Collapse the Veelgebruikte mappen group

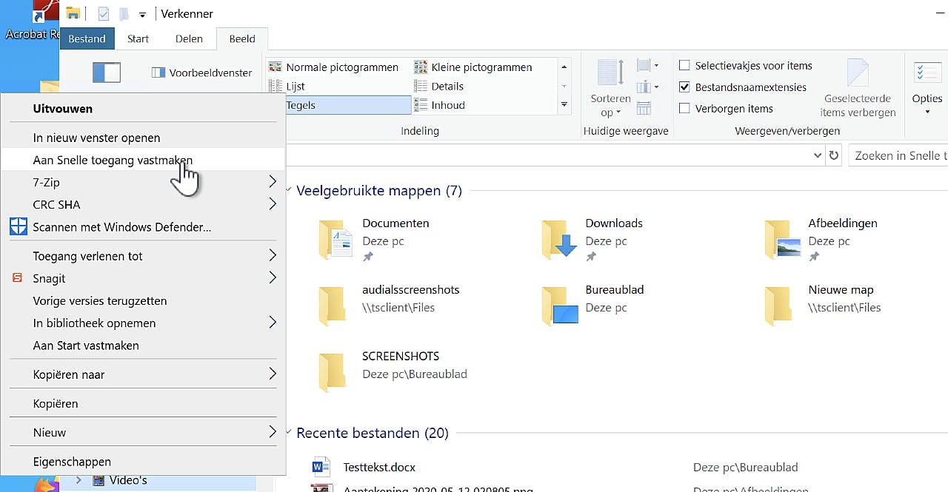[x=287, y=191]
